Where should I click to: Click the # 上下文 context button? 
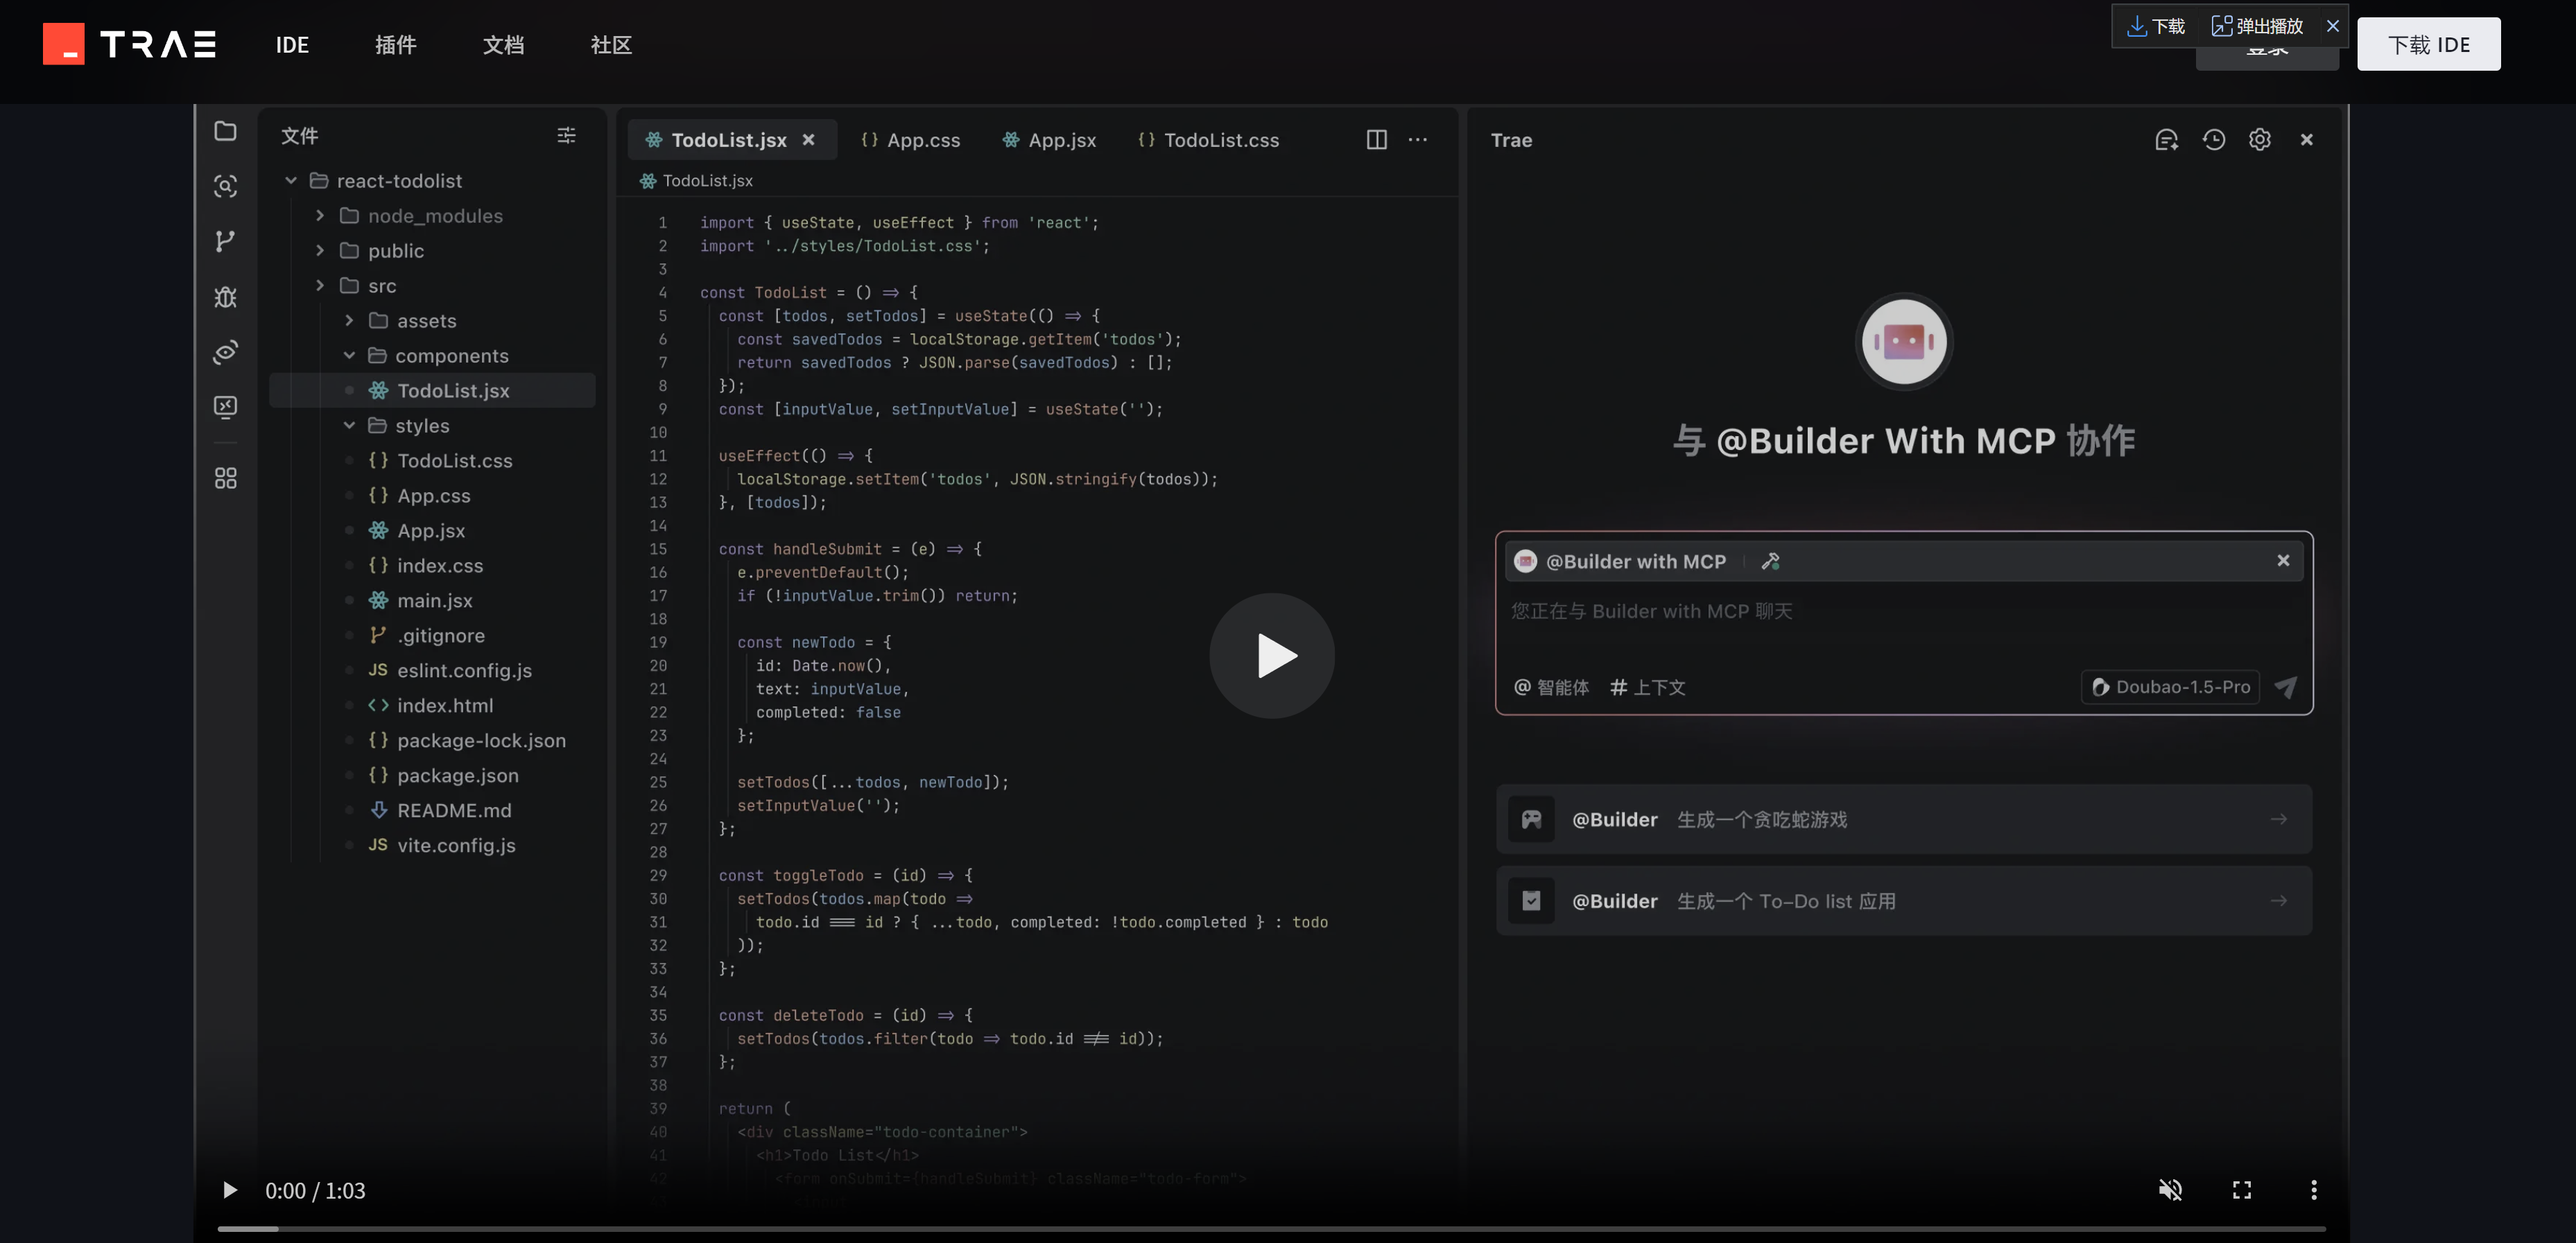1648,687
